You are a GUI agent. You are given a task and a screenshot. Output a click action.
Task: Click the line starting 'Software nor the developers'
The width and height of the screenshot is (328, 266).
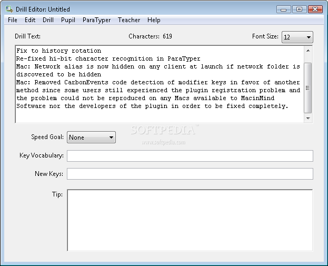[x=152, y=106]
